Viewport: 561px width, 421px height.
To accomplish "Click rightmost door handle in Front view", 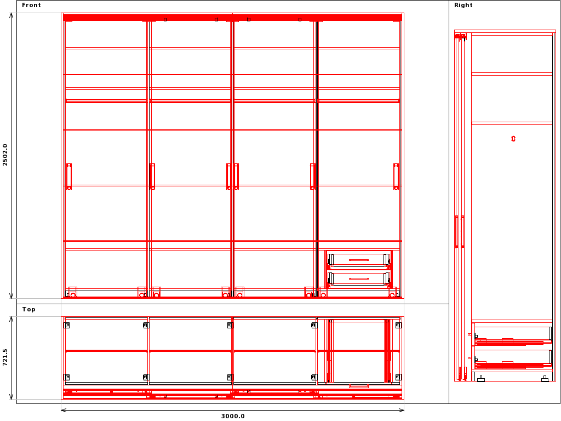I will [x=396, y=177].
